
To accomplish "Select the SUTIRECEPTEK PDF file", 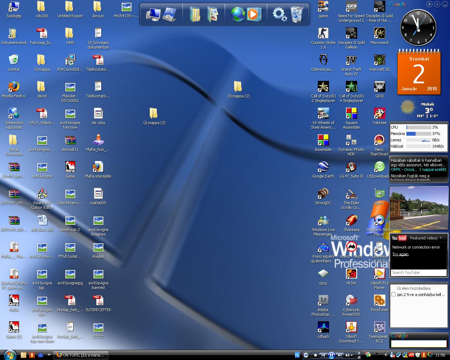I will point(98,304).
